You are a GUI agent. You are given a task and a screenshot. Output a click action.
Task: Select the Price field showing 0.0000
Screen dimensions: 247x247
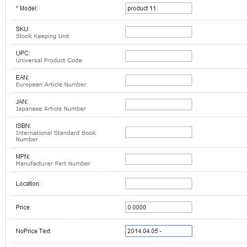tap(159, 207)
